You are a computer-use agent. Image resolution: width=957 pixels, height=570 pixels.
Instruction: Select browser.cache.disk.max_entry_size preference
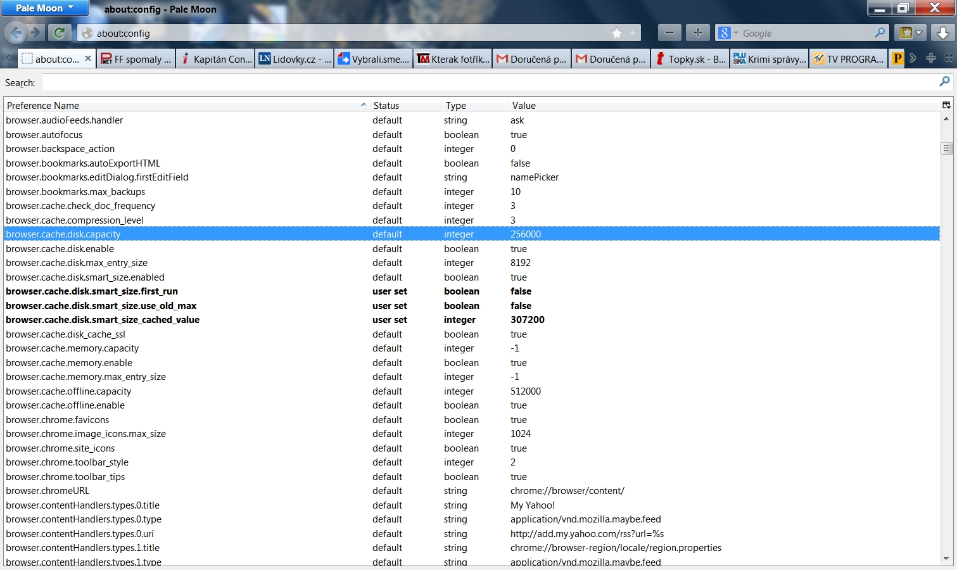point(472,263)
